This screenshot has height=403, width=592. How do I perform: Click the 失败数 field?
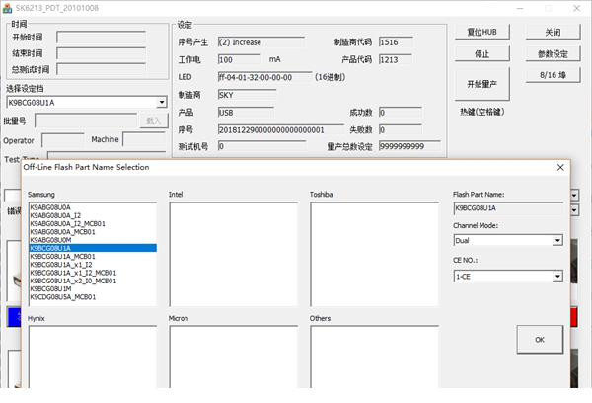point(401,129)
